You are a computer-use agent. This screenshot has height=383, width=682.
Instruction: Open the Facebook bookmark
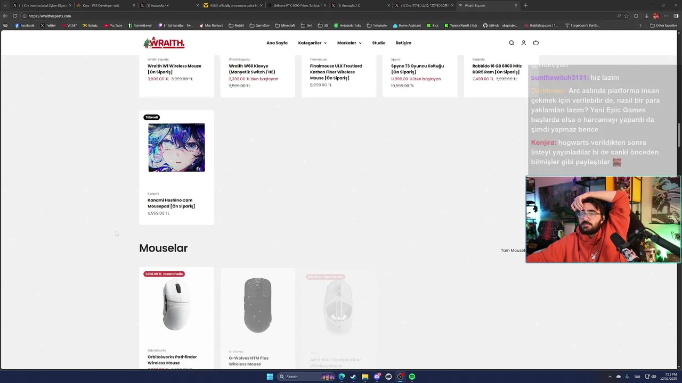coord(25,26)
